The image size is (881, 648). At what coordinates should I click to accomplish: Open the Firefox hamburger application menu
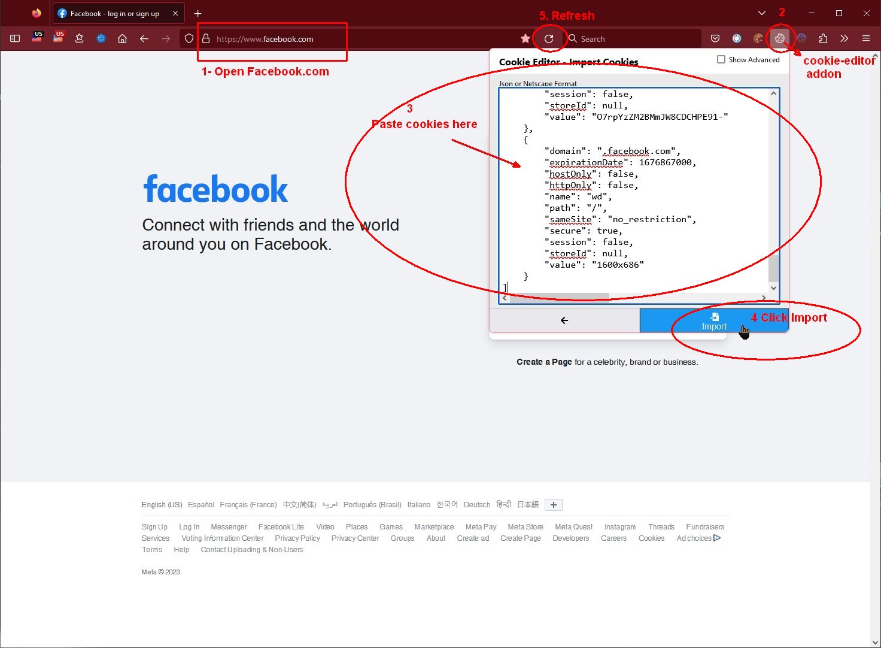coord(865,39)
